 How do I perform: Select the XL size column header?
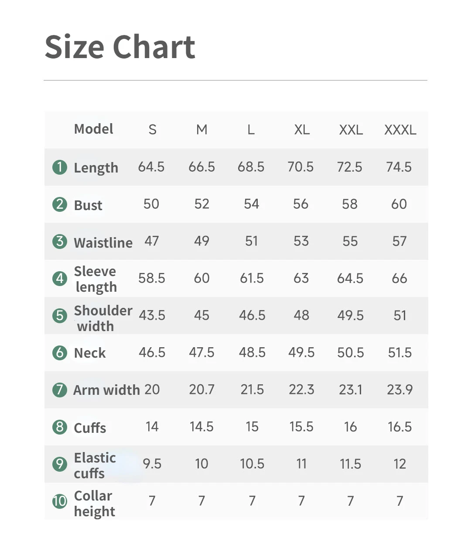click(302, 130)
